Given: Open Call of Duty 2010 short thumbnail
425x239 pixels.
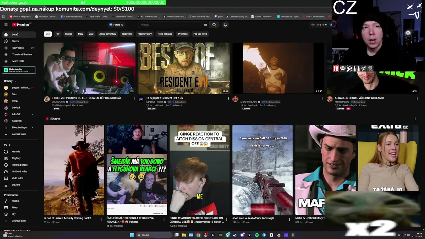Looking at the screenshot, I should coord(263,170).
